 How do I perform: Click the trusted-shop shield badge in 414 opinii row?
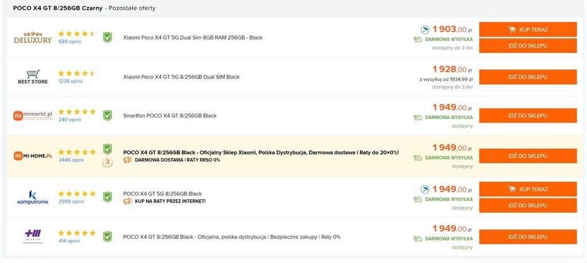[107, 237]
